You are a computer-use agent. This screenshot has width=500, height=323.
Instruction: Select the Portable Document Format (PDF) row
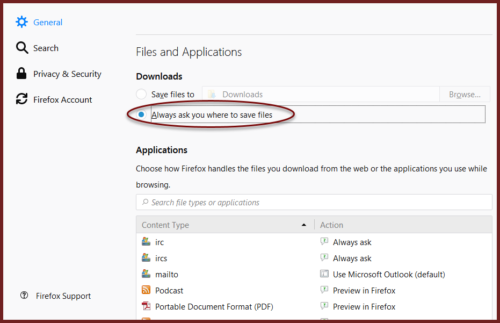(x=214, y=307)
